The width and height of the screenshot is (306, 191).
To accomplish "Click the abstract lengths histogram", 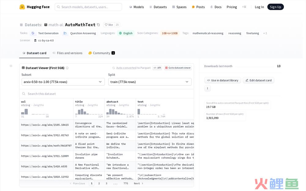I will [x=120, y=111].
